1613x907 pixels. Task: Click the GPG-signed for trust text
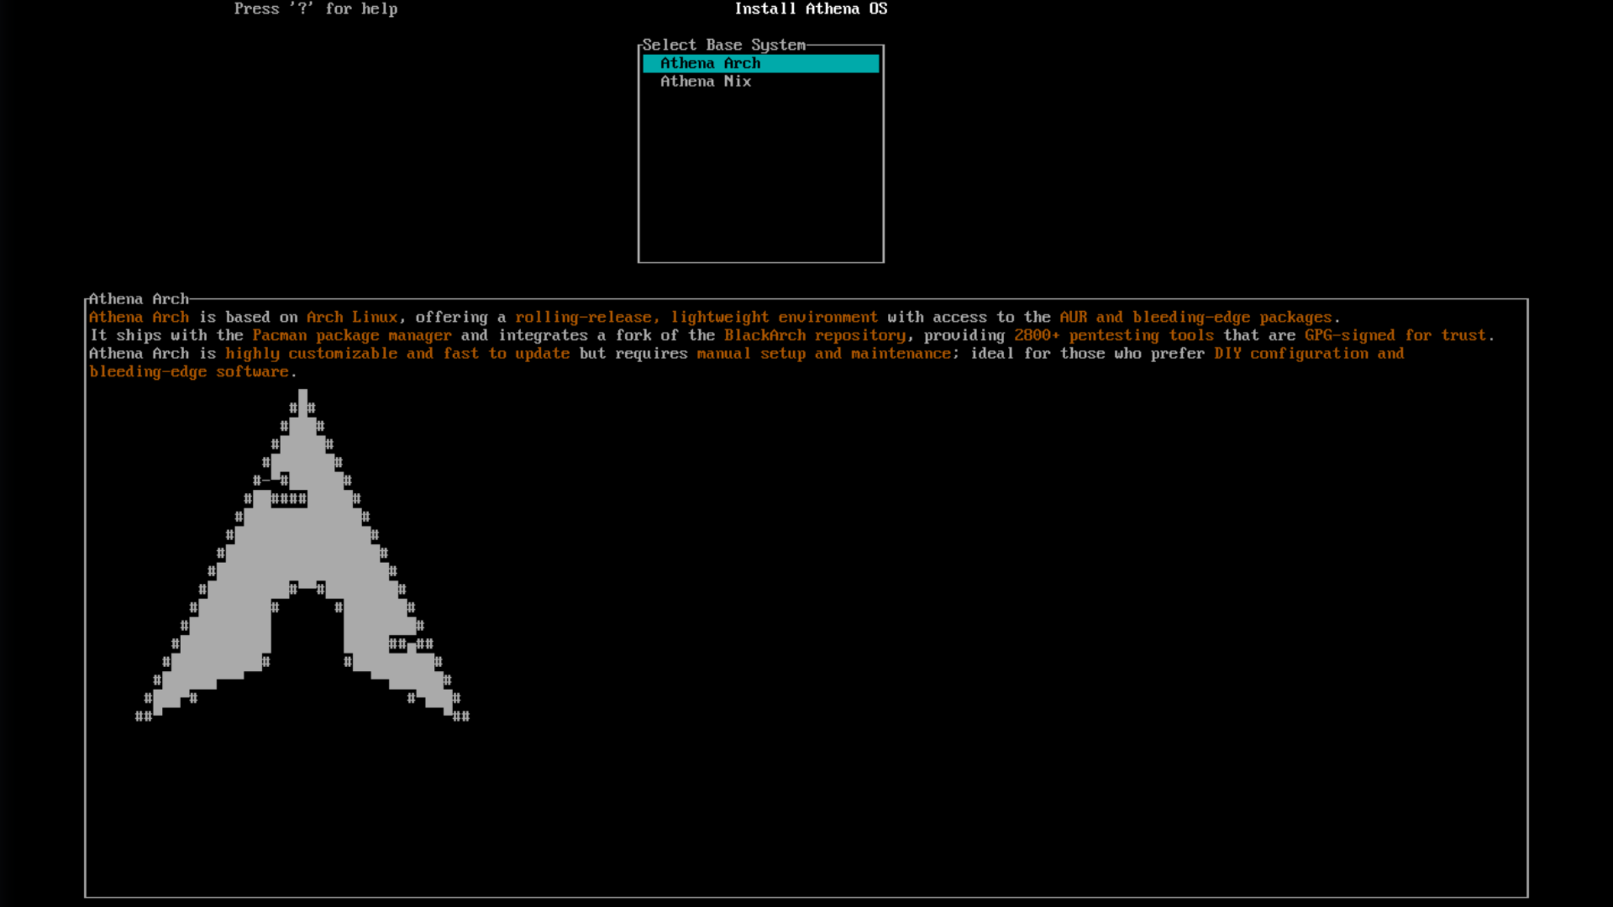pos(1395,335)
